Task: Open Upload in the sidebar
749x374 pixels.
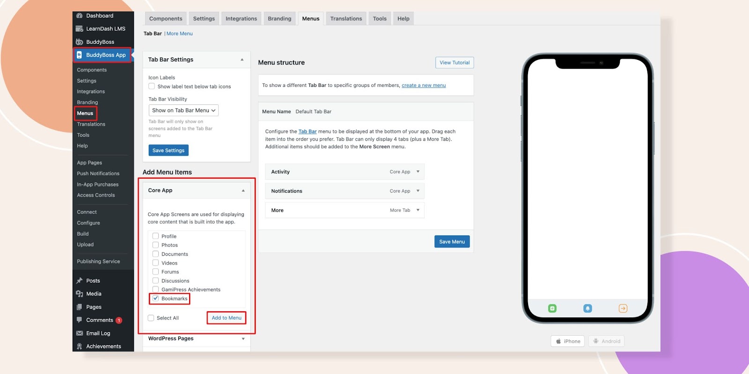Action: click(x=85, y=245)
